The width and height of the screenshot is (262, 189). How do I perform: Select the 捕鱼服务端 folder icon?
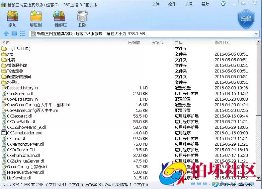point(4,66)
